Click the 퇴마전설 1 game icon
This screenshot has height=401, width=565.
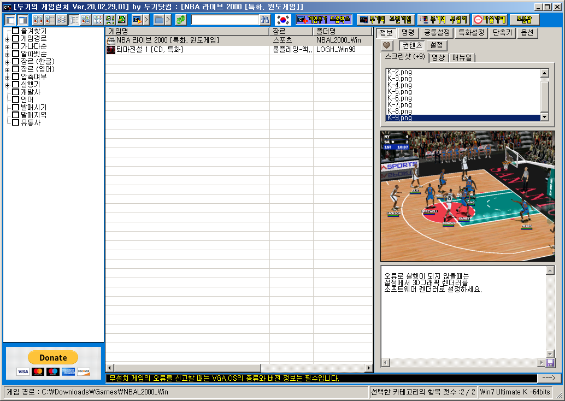tap(111, 50)
